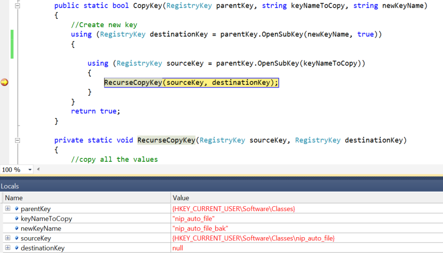Click the keyNameToCopy variable icon
443x256 pixels.
tap(17, 218)
